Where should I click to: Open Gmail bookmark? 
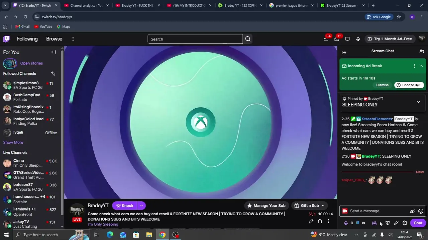click(22, 27)
